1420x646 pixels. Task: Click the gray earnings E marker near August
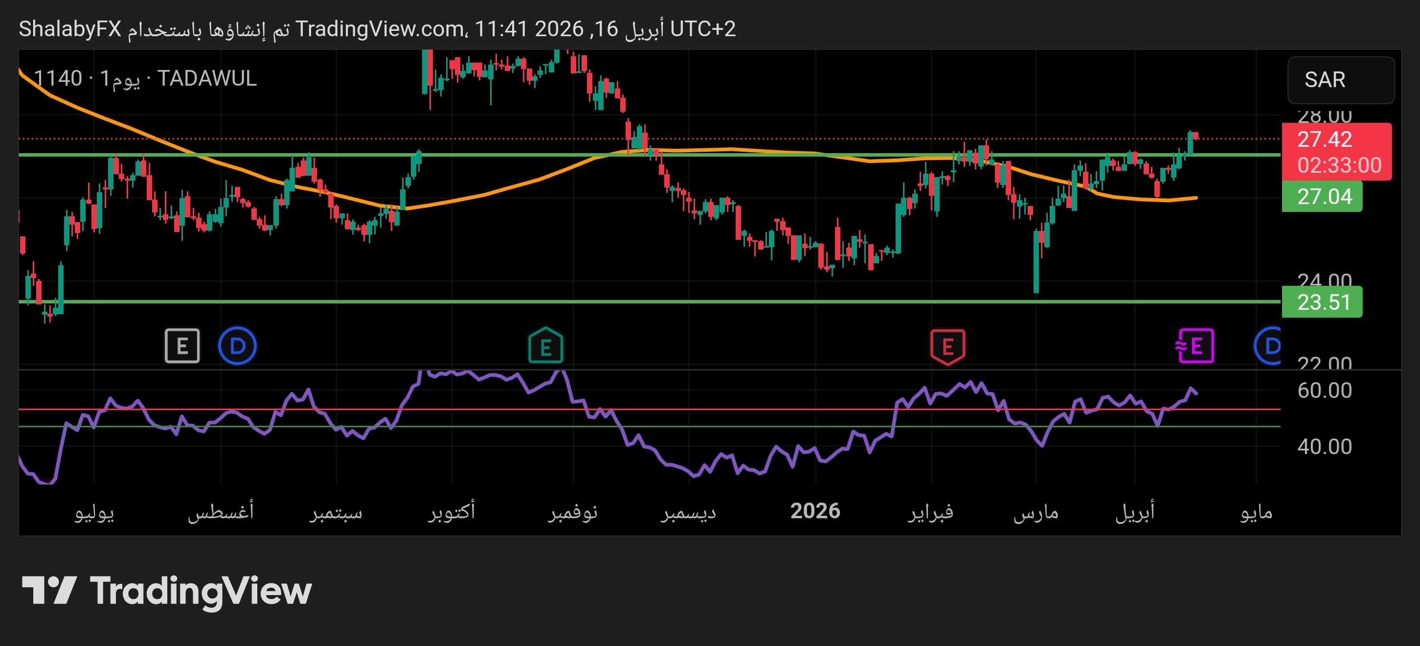pyautogui.click(x=182, y=346)
